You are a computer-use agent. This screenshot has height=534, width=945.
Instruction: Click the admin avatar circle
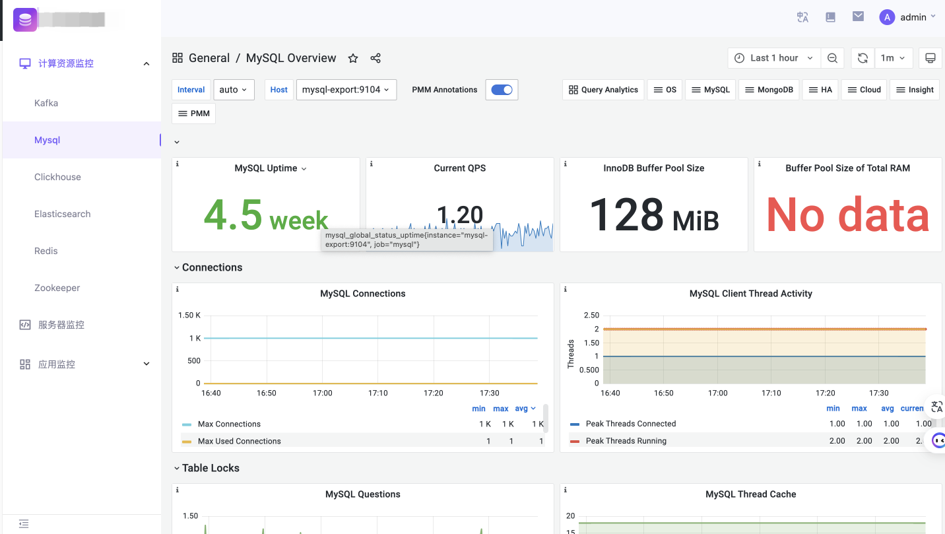[887, 17]
